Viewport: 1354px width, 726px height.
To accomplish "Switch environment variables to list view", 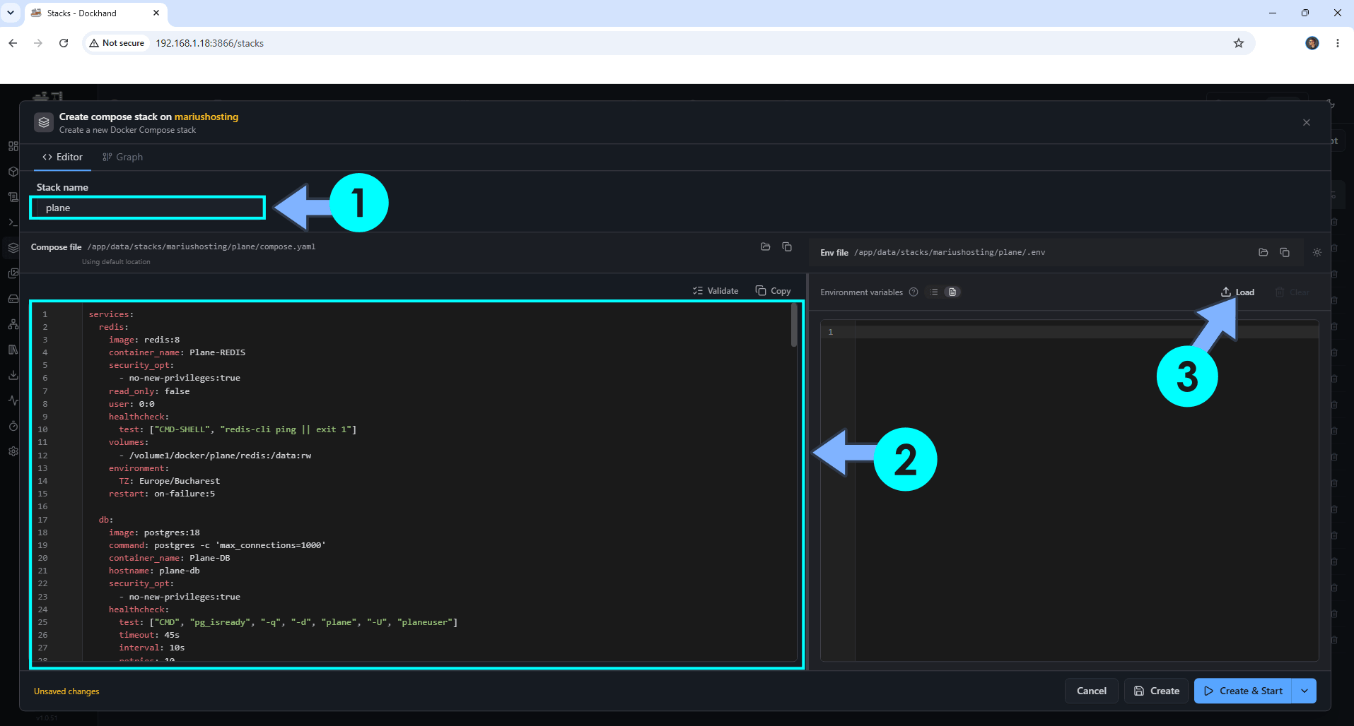I will tap(934, 292).
